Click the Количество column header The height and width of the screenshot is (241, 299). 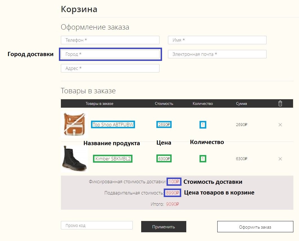pos(203,103)
